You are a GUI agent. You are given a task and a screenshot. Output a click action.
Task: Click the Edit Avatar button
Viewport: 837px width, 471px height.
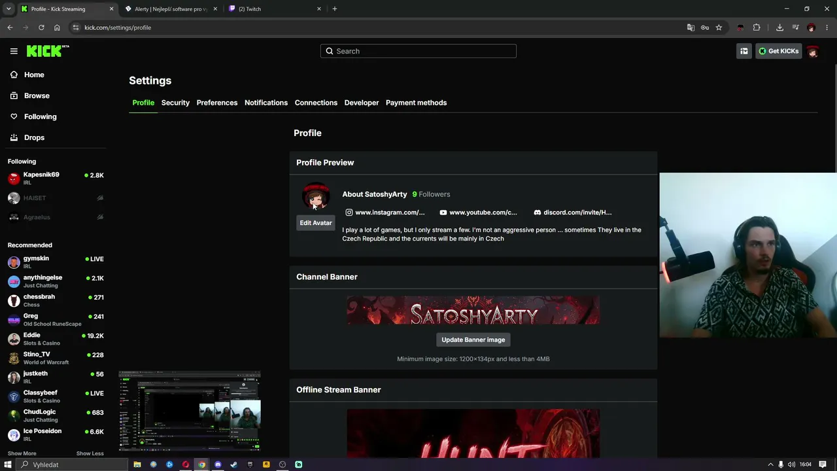click(x=316, y=223)
